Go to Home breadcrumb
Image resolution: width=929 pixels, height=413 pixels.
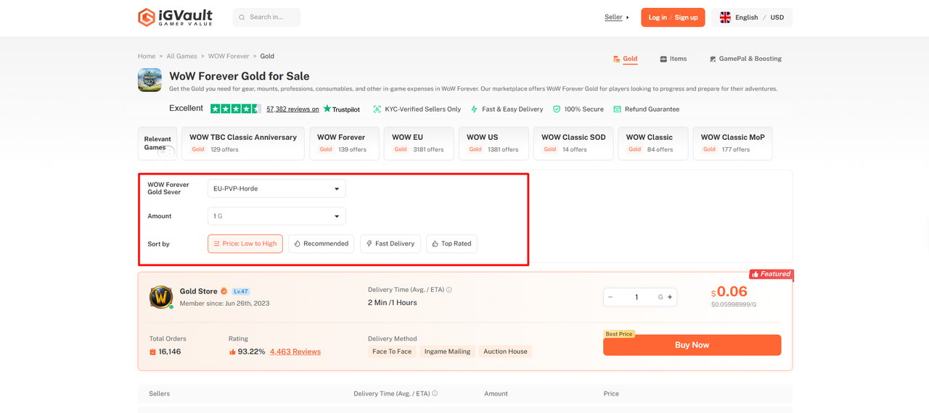147,56
